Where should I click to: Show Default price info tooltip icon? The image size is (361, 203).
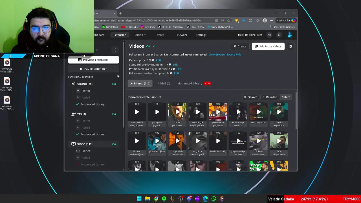(153, 60)
